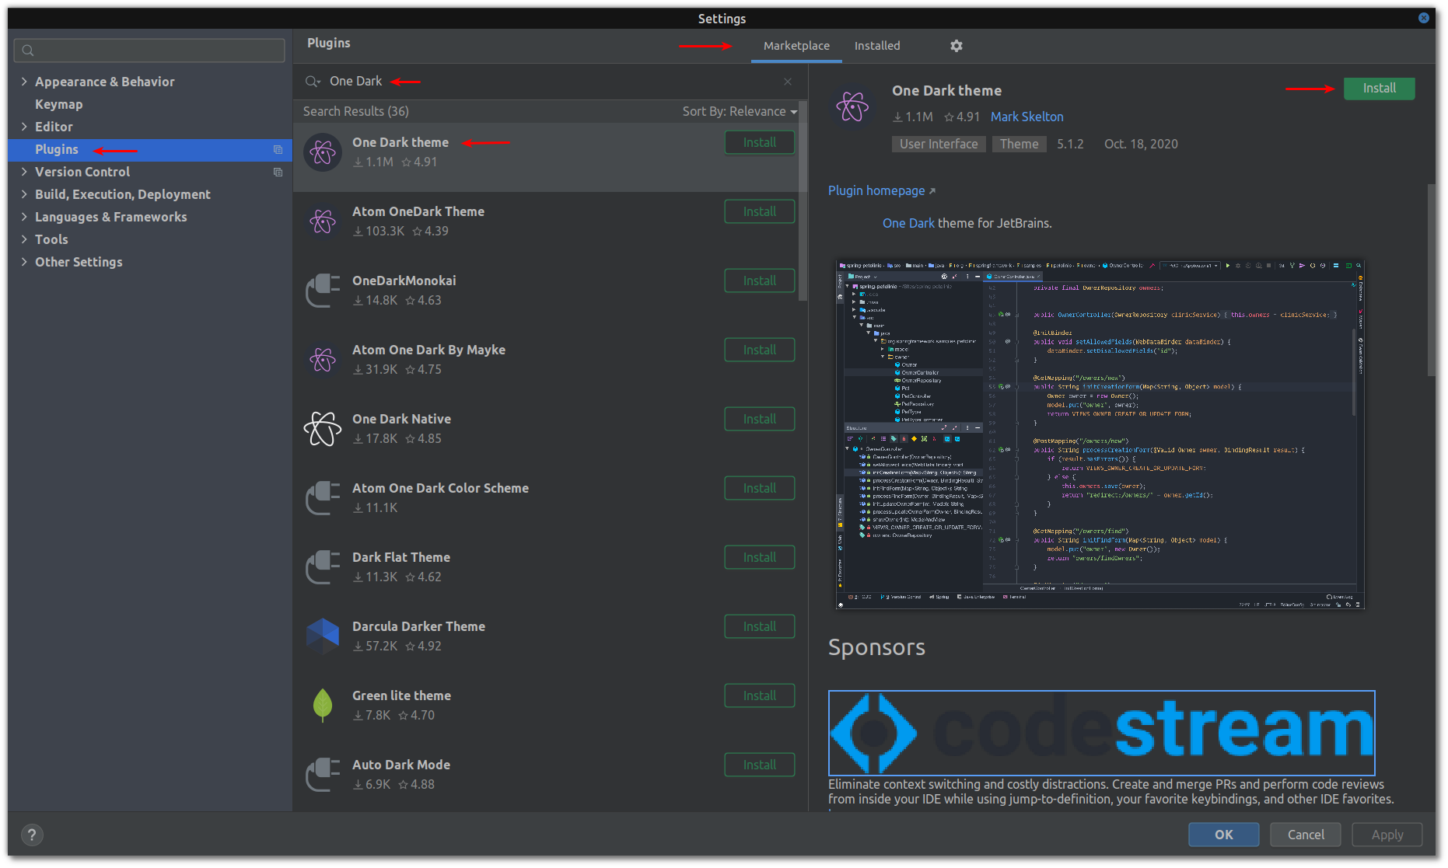Image resolution: width=1448 pixels, height=868 pixels.
Task: Expand the Other Settings node
Action: (x=24, y=262)
